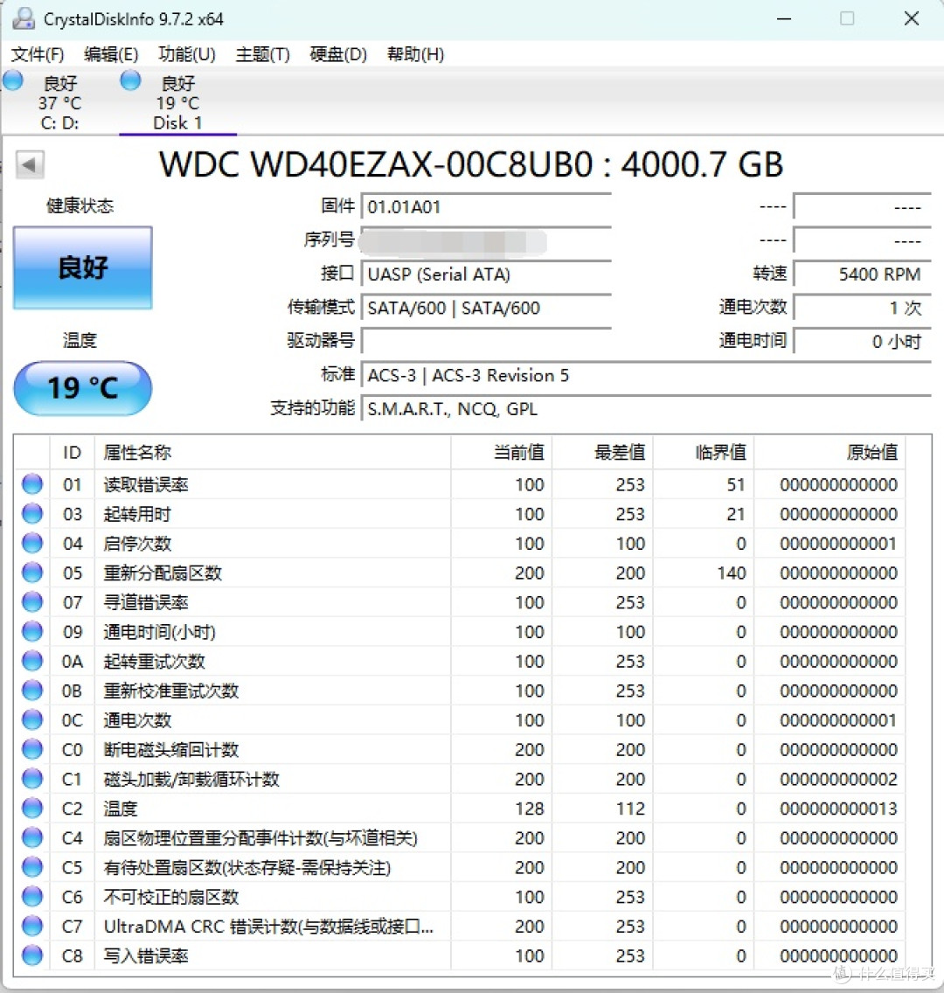Click status icon of row 0B 重新校准重试次数
This screenshot has width=944, height=993.
[32, 691]
